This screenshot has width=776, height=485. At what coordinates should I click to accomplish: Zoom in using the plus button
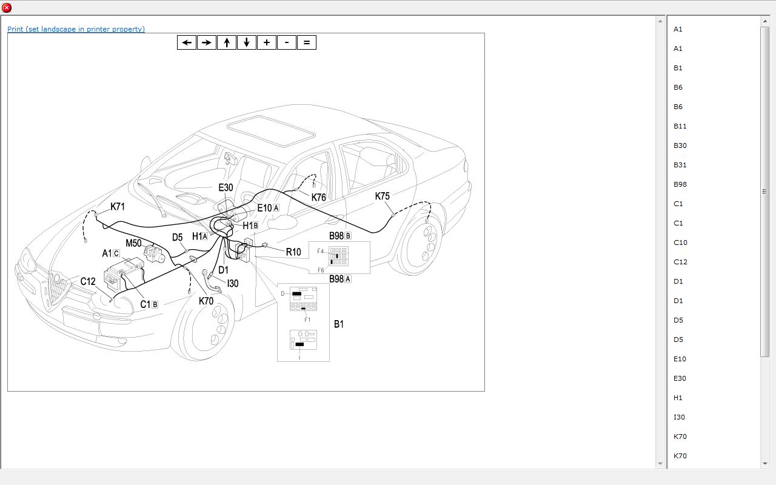pos(267,42)
